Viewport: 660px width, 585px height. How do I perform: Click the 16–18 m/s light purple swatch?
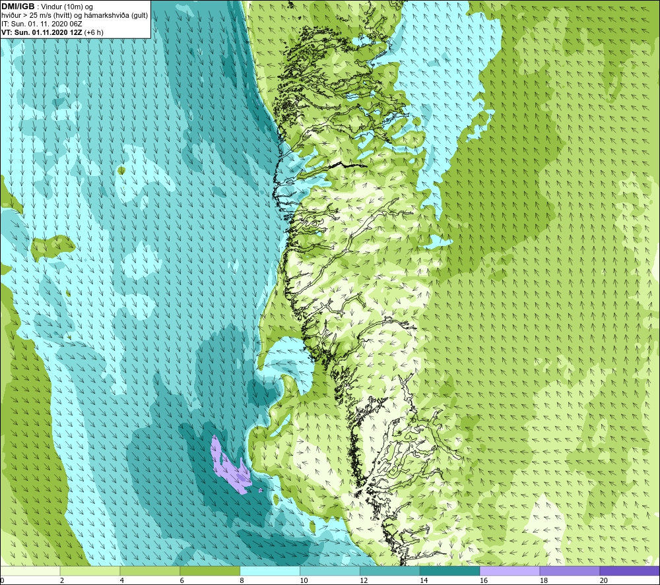[x=510, y=571]
